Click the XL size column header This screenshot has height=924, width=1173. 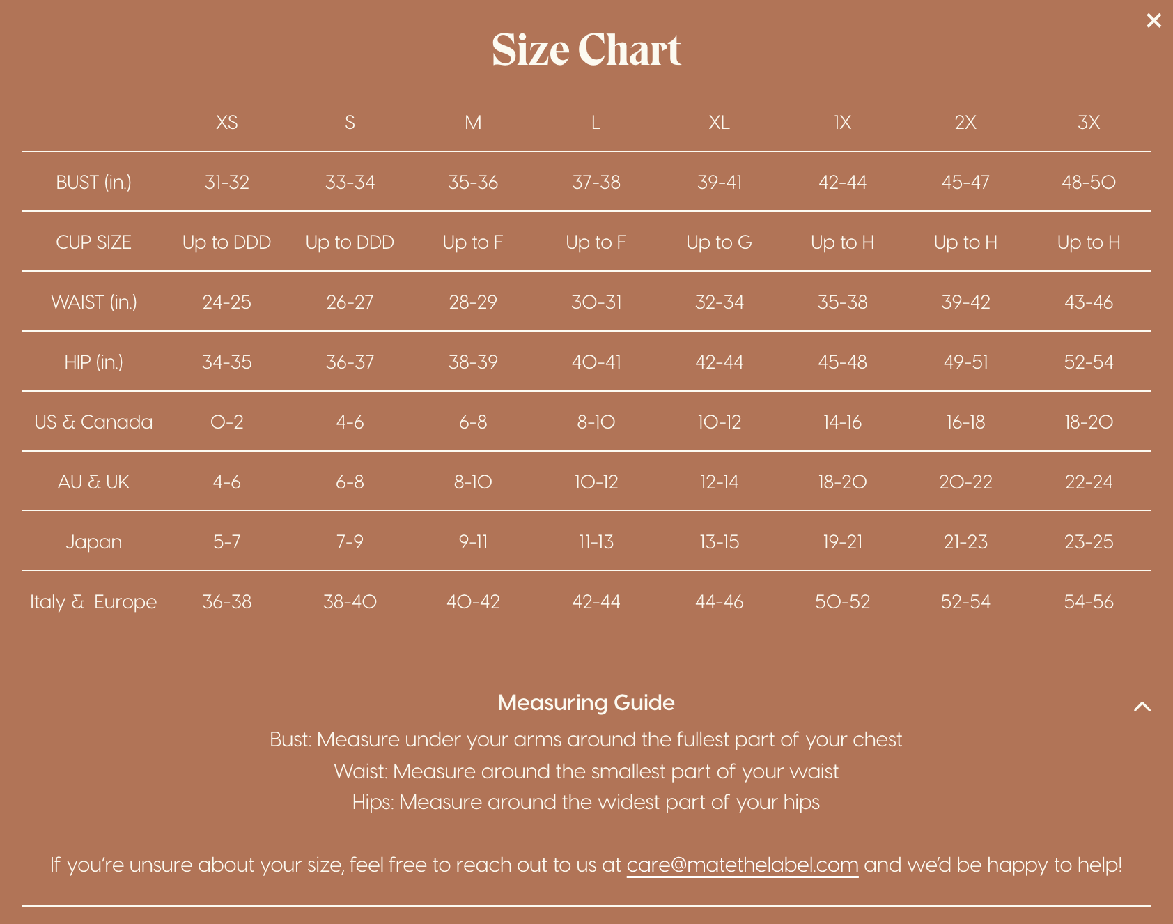tap(719, 123)
